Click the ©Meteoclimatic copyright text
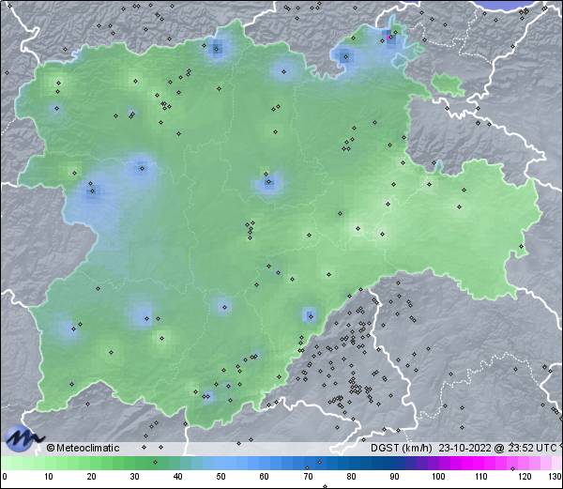This screenshot has height=489, width=563. [x=83, y=448]
